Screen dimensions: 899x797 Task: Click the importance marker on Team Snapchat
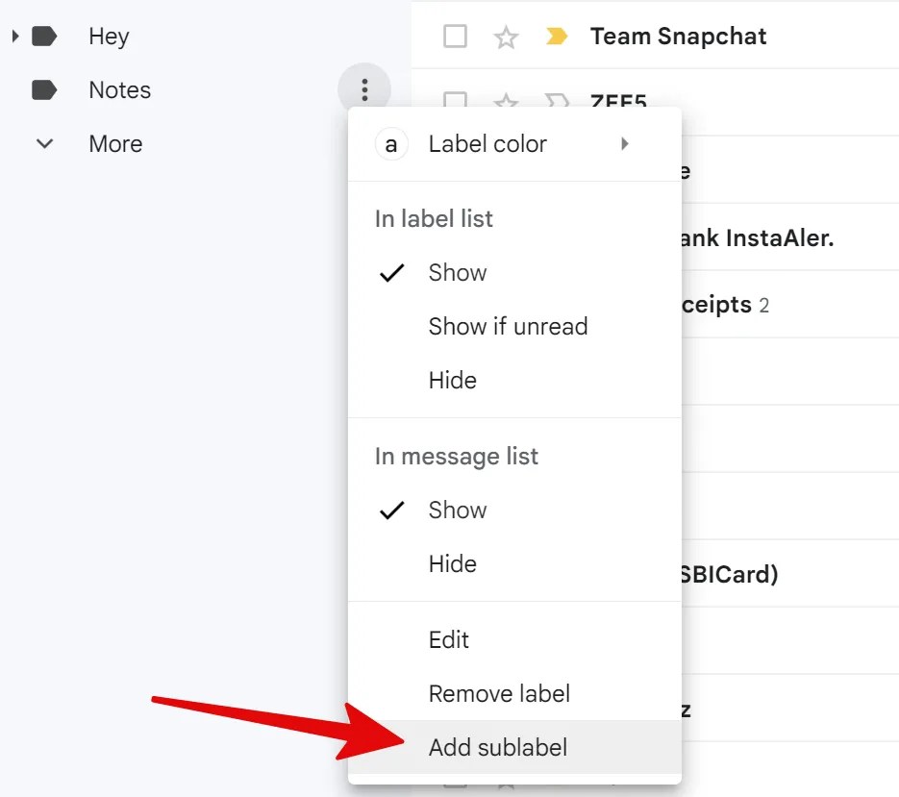(556, 36)
